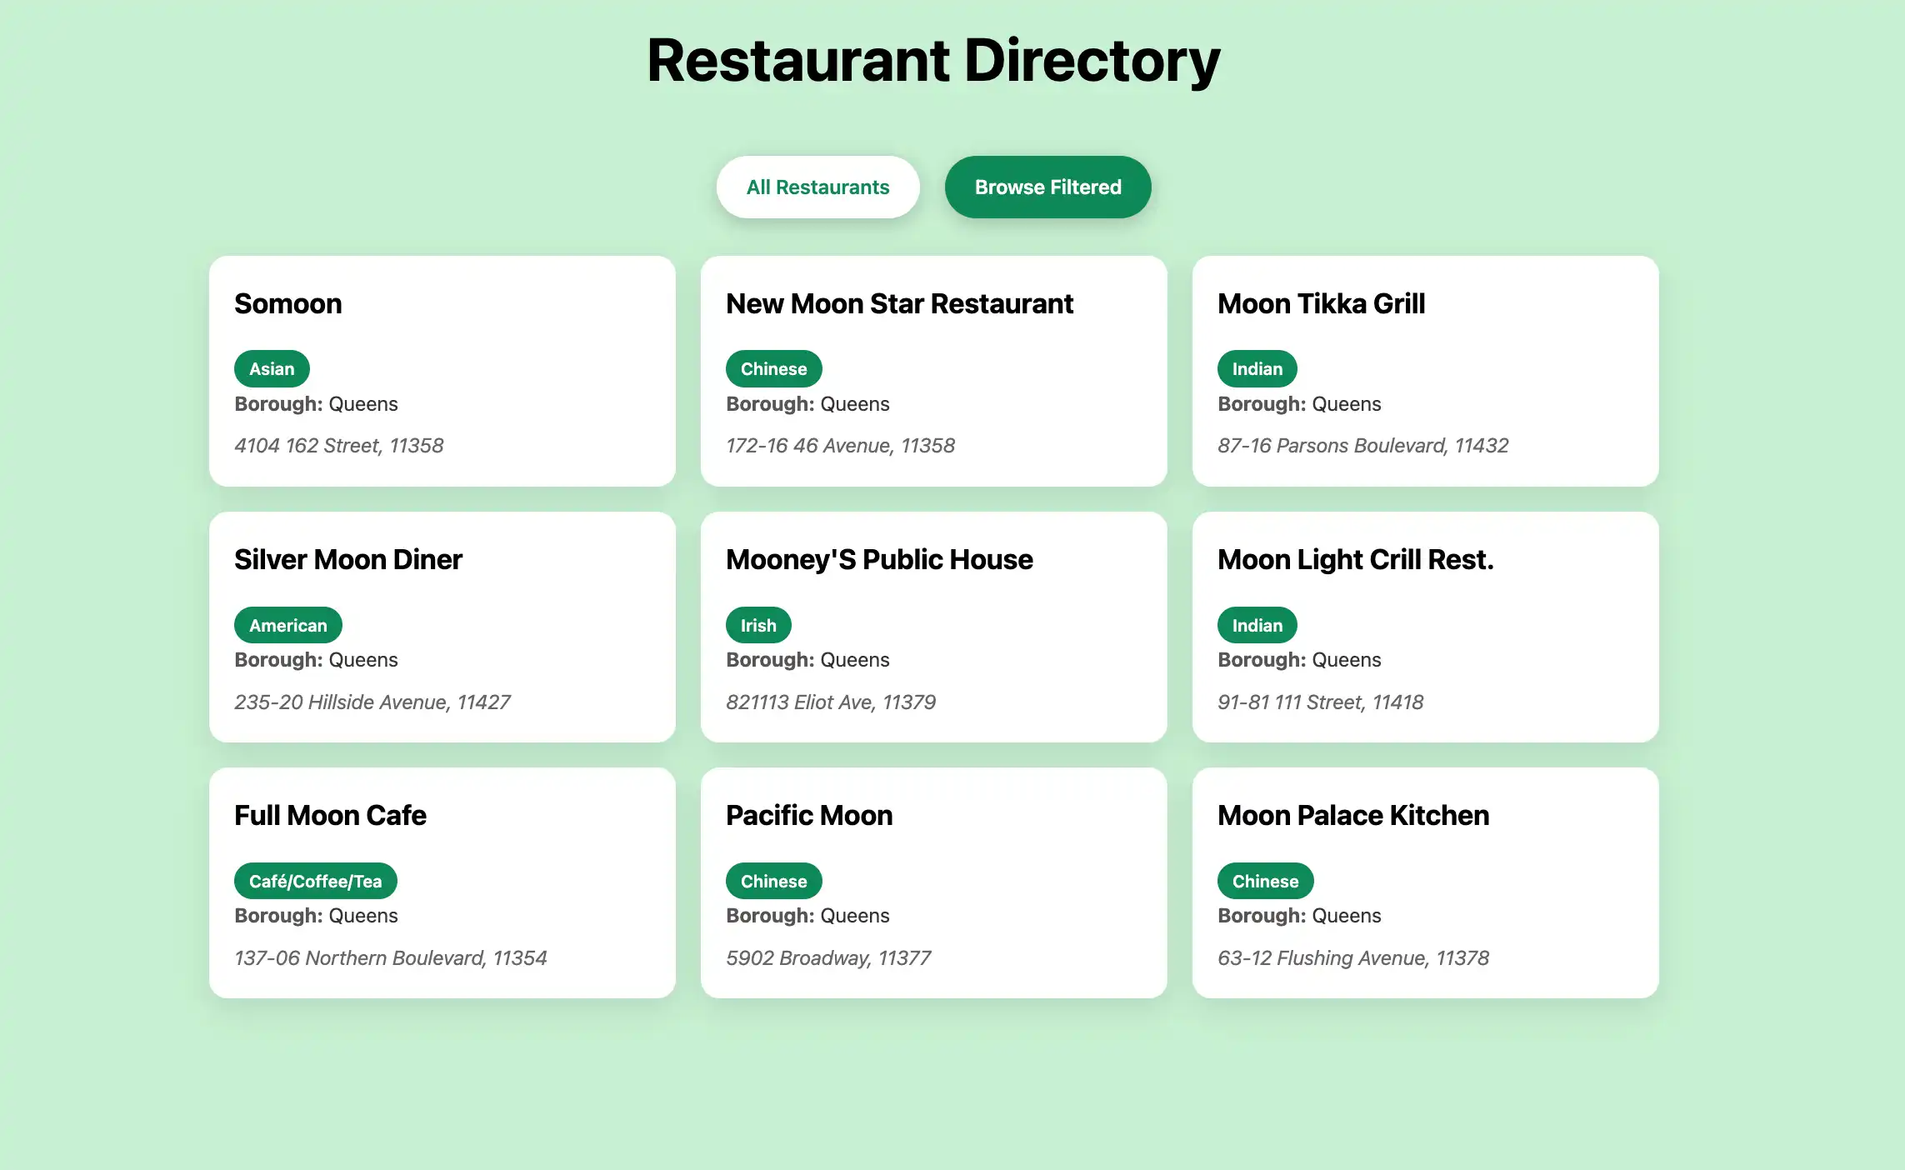Select the Asian badge on Somoon
The height and width of the screenshot is (1170, 1905).
point(271,368)
